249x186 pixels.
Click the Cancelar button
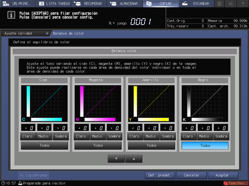(191, 175)
